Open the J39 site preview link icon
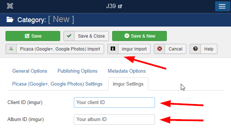This screenshot has height=135, width=231. [120, 6]
